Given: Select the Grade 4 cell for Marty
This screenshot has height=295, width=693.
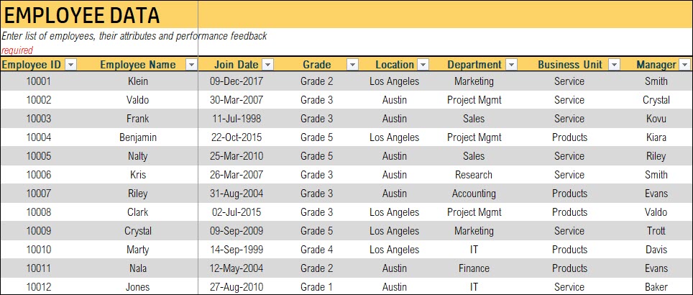Looking at the screenshot, I should tap(316, 250).
